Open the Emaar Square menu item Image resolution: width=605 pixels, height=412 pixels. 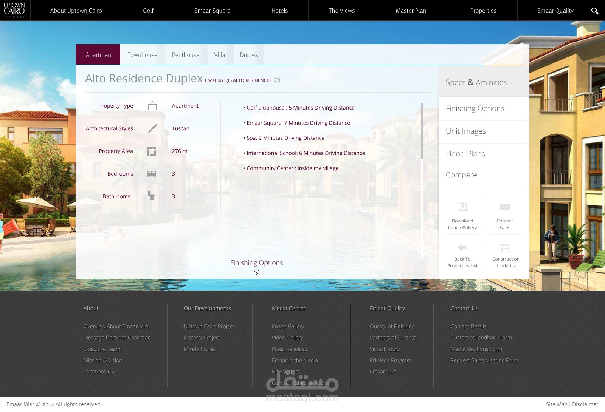click(213, 11)
